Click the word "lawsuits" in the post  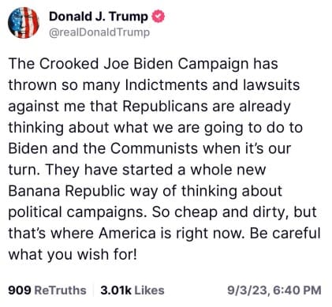(x=271, y=85)
